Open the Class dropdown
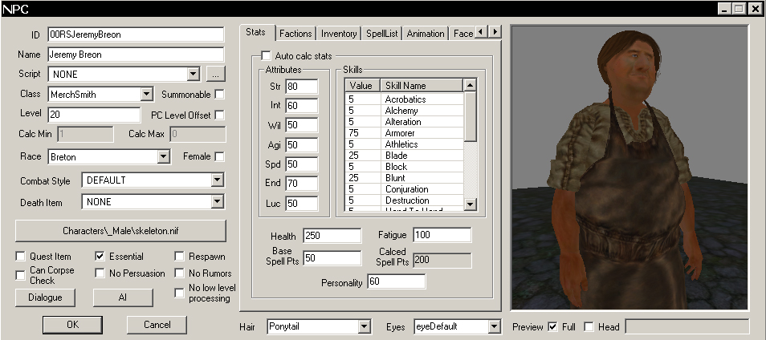 (x=146, y=95)
